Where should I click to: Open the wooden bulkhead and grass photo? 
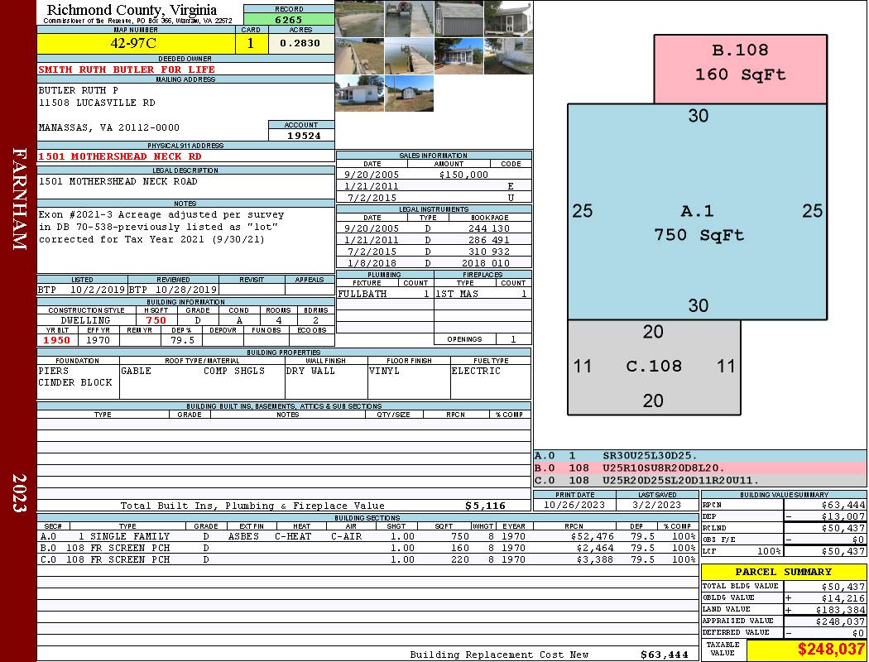point(359,56)
